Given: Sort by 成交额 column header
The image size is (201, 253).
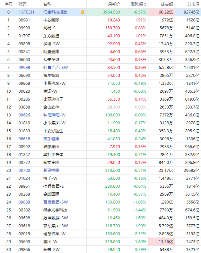Looking at the screenshot, I should pyautogui.click(x=167, y=4).
